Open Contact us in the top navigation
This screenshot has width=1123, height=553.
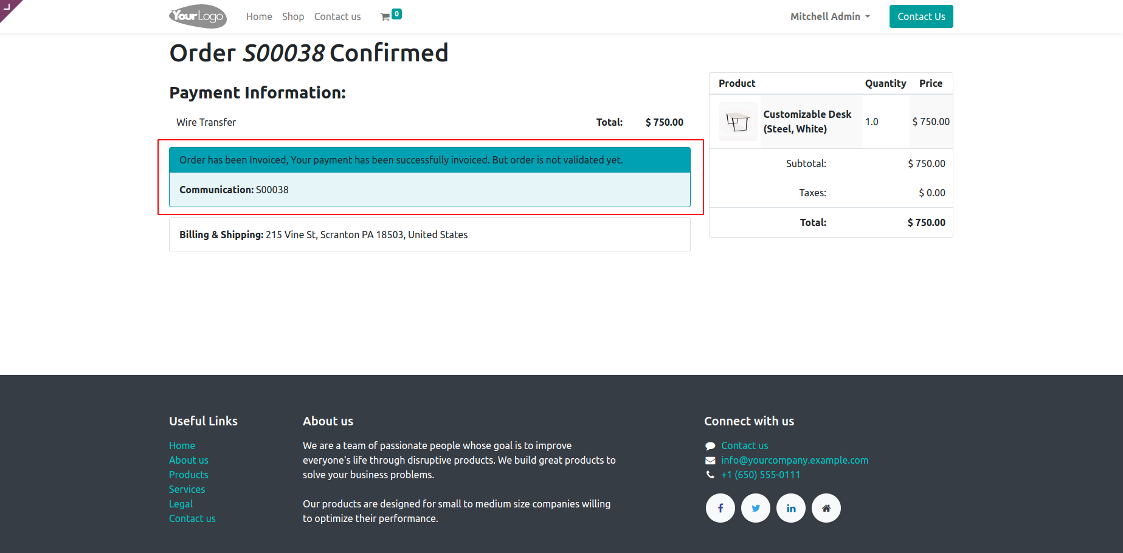[x=337, y=16]
